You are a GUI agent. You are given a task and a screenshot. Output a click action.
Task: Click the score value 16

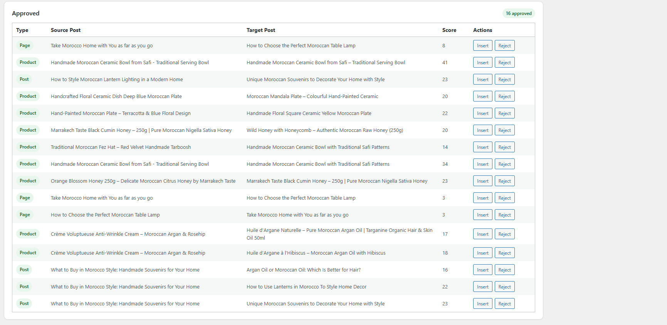pos(445,270)
